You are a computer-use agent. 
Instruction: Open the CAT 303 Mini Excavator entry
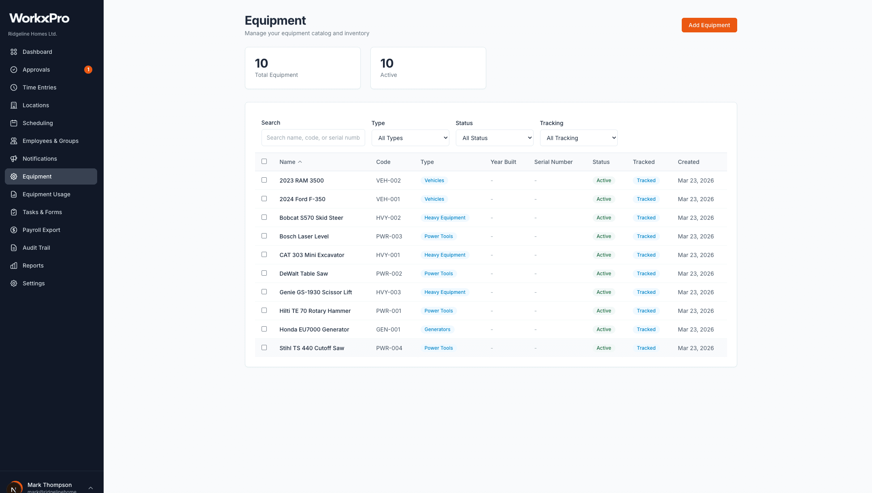pos(311,255)
